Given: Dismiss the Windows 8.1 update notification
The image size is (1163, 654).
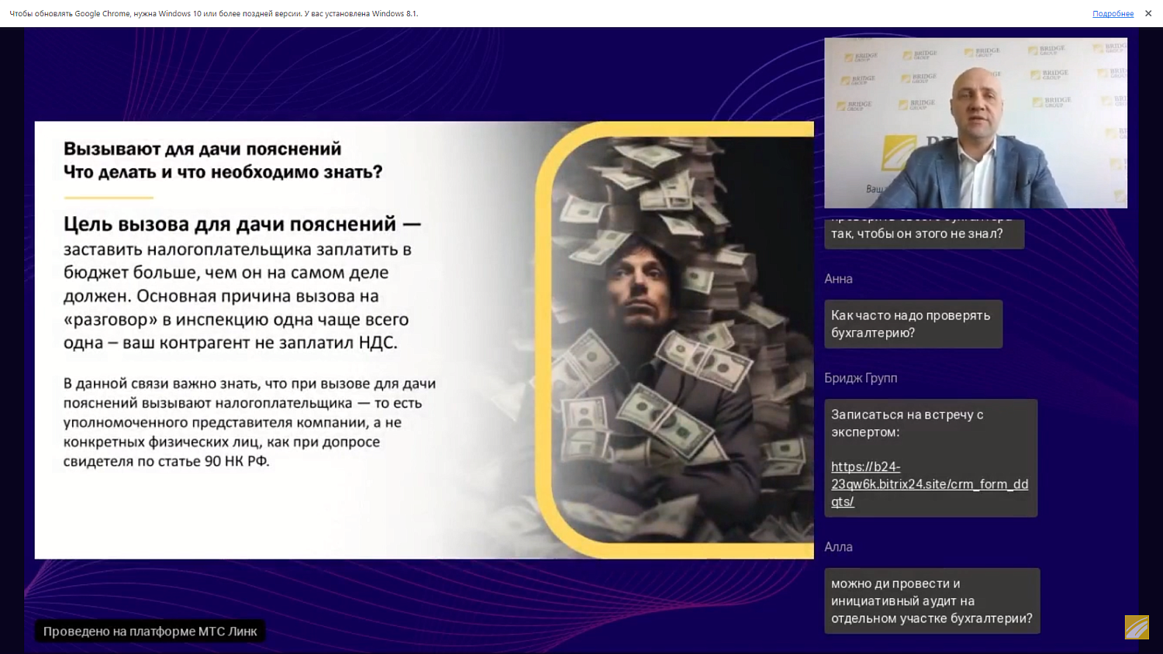Looking at the screenshot, I should (1148, 13).
